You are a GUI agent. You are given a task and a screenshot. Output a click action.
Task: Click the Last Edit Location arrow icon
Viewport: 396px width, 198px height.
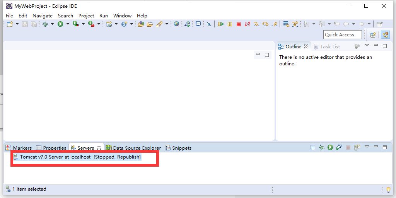[337, 24]
